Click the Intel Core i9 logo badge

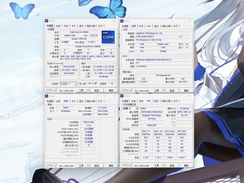[x=108, y=37]
